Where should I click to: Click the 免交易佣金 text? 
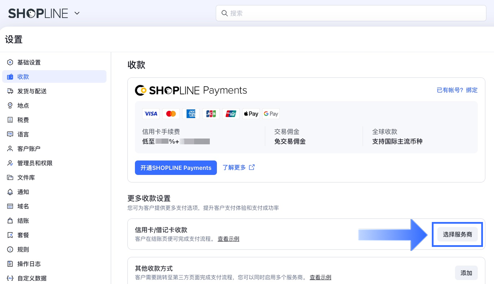(290, 141)
